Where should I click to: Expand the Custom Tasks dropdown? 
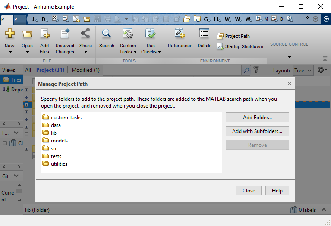click(128, 52)
